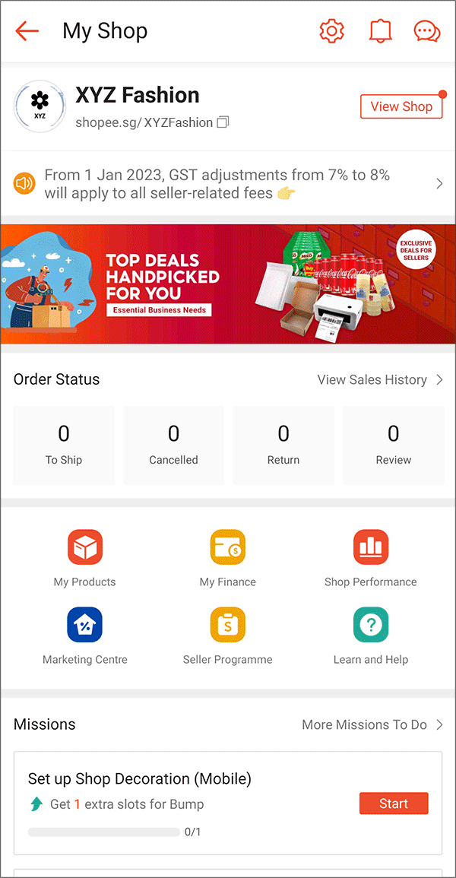Select the To Ship order status

click(x=64, y=445)
